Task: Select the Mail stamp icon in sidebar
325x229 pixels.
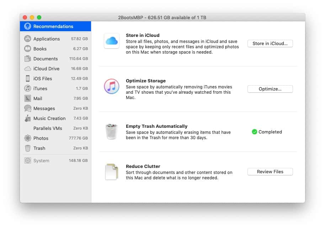Action: coord(27,98)
